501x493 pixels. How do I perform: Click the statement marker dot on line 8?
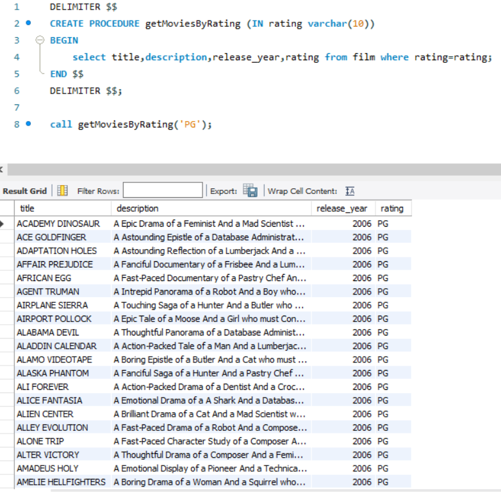point(28,124)
